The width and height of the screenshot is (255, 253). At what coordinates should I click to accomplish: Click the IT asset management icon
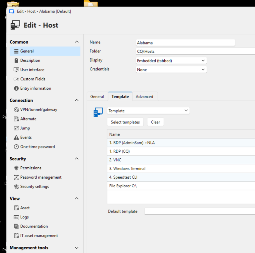pos(16,236)
